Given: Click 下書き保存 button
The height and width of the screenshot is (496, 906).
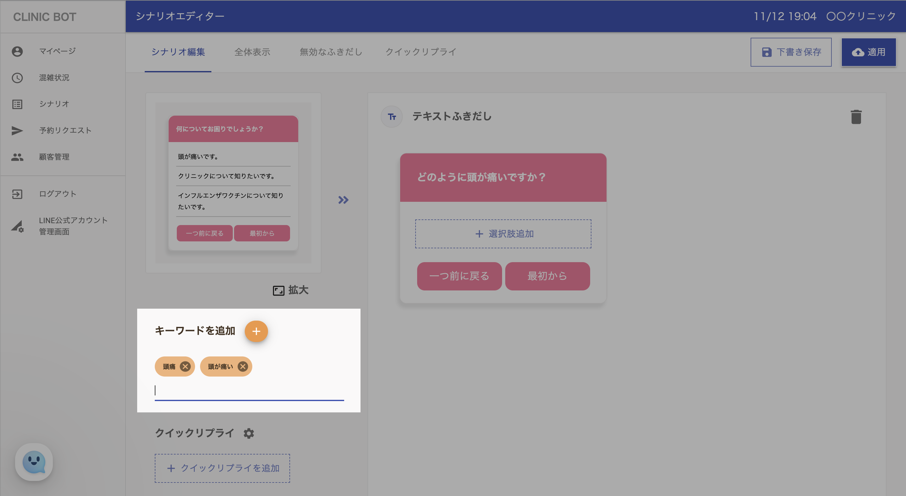Looking at the screenshot, I should pyautogui.click(x=791, y=52).
